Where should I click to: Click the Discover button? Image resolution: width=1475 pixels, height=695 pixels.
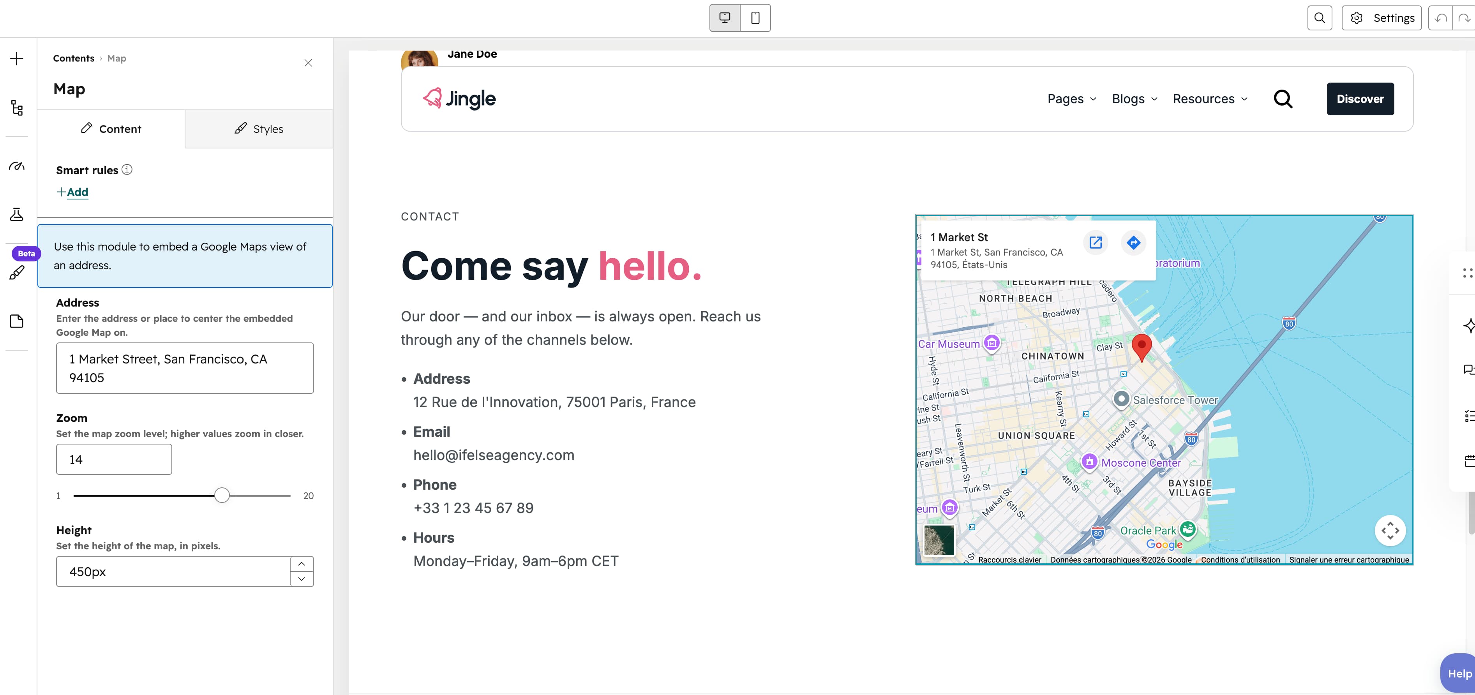point(1360,99)
